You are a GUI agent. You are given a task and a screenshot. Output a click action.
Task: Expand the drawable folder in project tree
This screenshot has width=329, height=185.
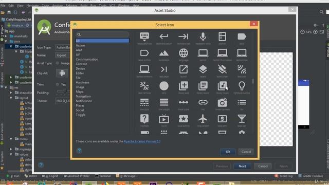[11, 92]
